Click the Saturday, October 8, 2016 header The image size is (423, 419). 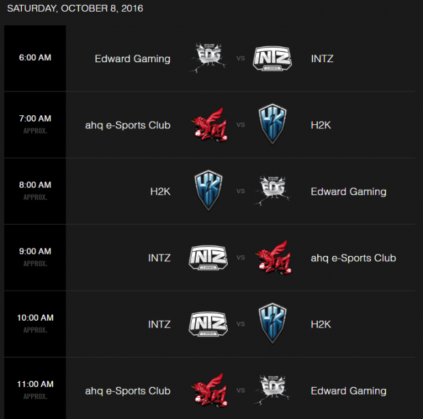pos(75,9)
